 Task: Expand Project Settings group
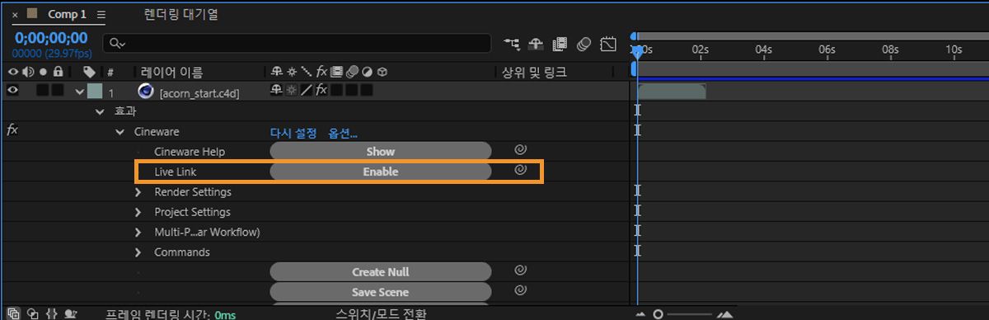coord(139,212)
